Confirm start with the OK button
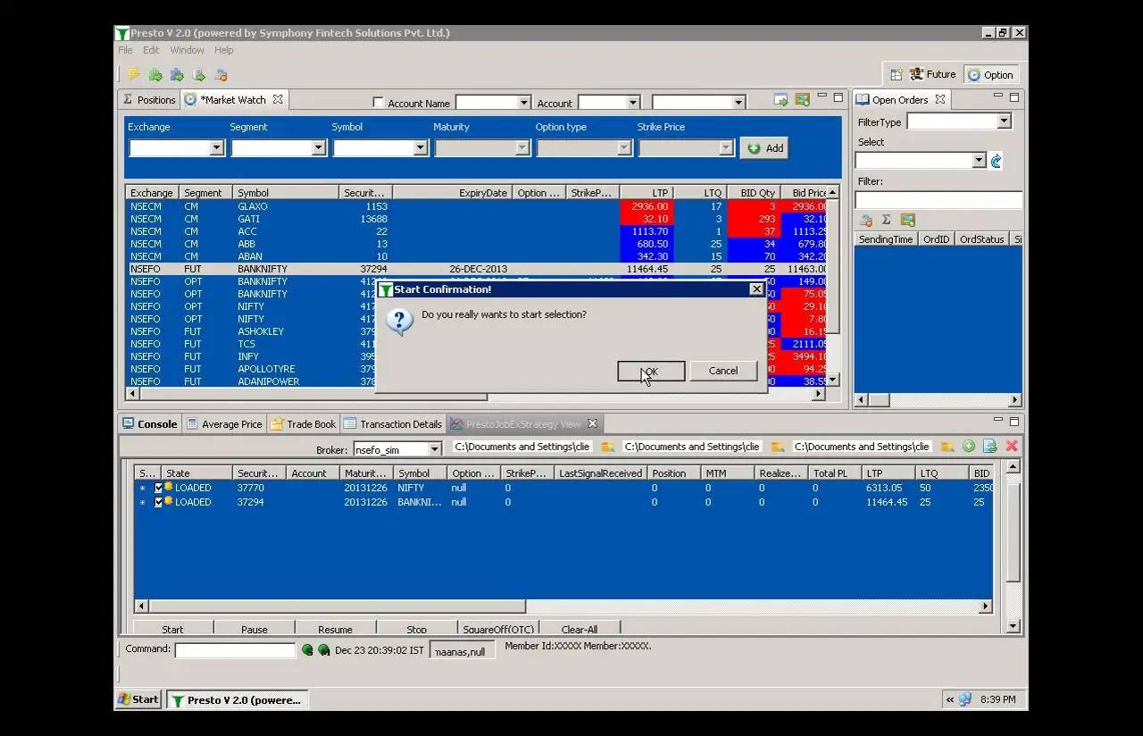The width and height of the screenshot is (1143, 736). 651,371
